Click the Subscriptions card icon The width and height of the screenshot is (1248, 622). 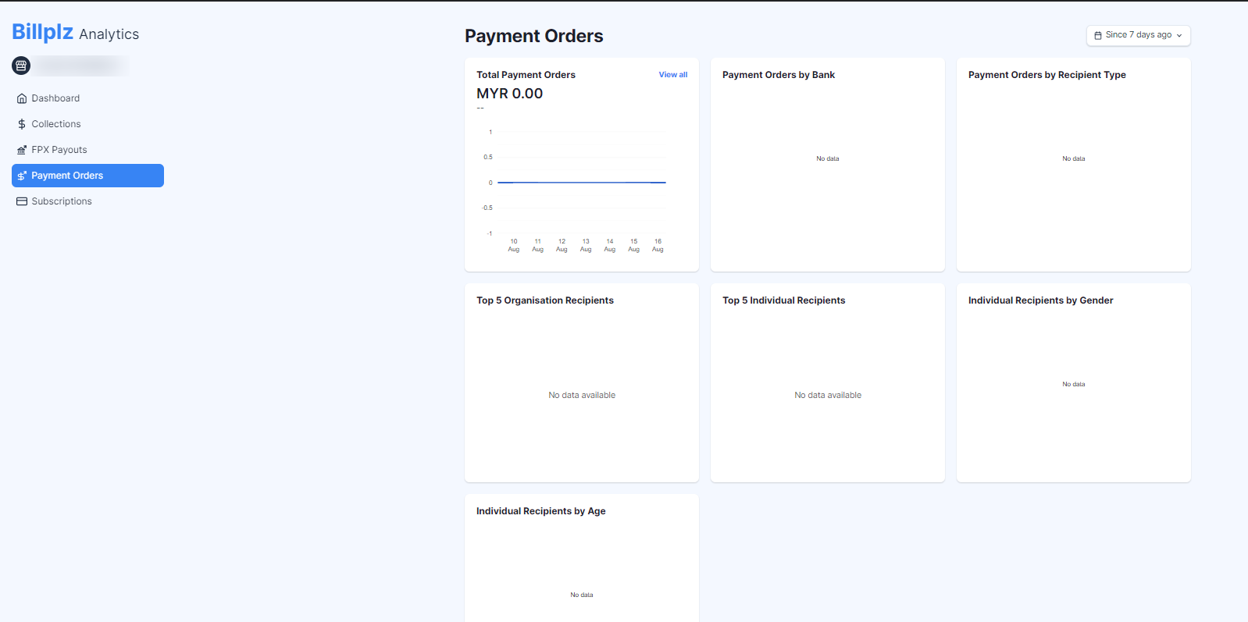22,201
